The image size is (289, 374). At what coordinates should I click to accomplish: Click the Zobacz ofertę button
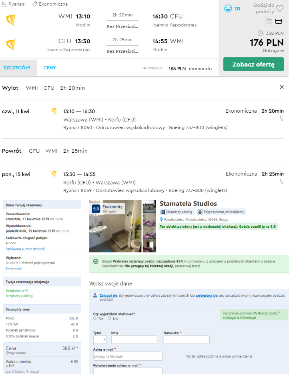[253, 64]
